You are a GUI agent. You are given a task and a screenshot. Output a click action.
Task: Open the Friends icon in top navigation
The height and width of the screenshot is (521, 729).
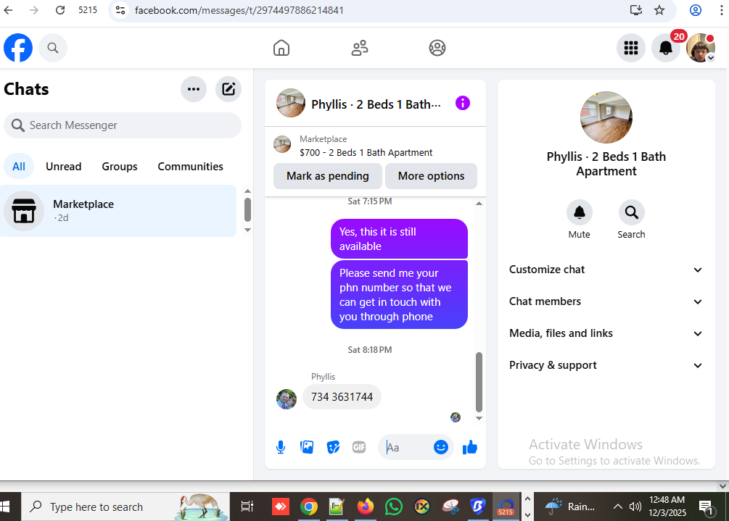point(359,48)
